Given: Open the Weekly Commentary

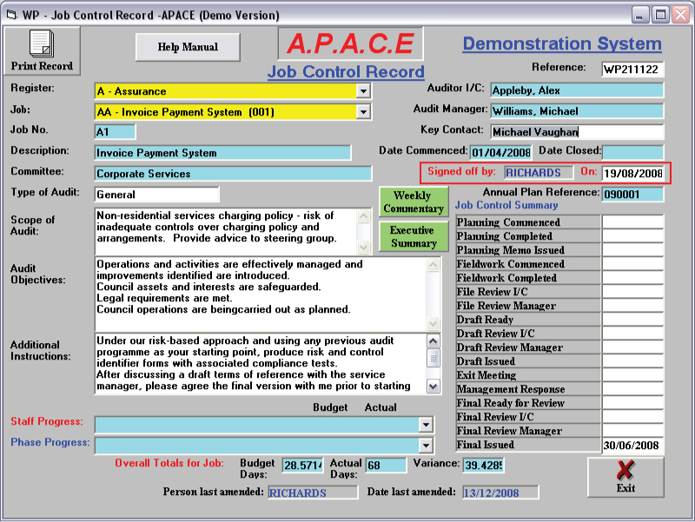Looking at the screenshot, I should (x=413, y=202).
